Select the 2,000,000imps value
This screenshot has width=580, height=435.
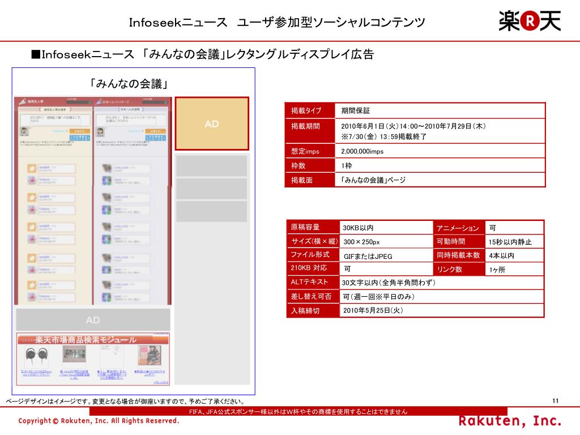point(362,151)
